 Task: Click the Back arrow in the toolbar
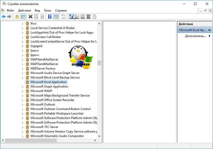click(x=4, y=17)
